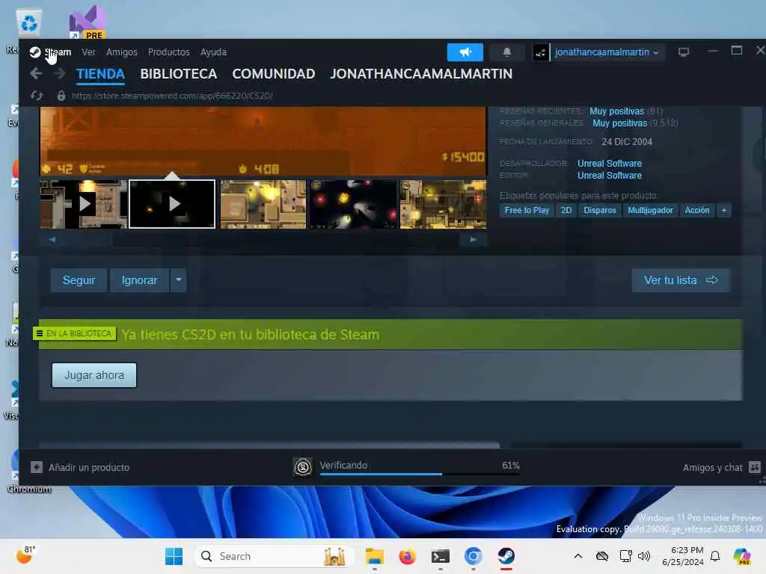Open File Explorer from the taskbar
The width and height of the screenshot is (766, 574).
point(375,556)
